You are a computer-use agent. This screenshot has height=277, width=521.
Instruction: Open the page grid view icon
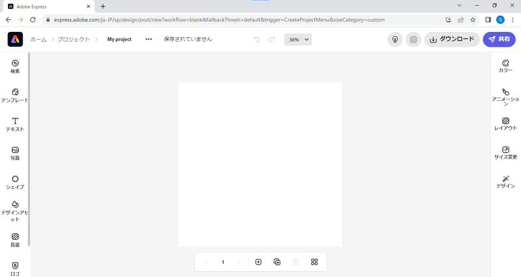click(315, 262)
